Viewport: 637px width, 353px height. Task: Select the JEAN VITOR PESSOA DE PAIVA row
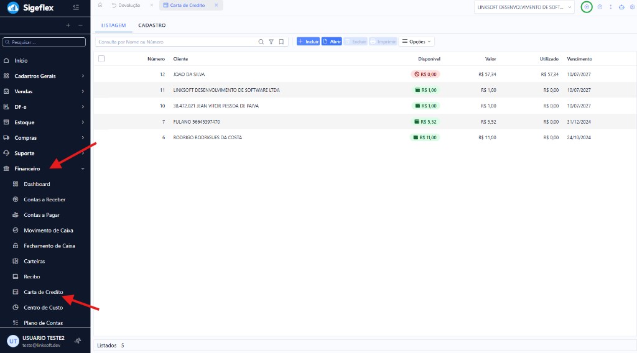point(365,106)
